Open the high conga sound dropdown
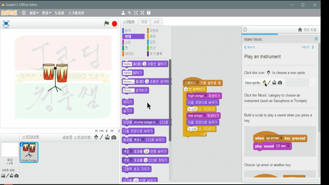329x185 pixels. [197, 96]
